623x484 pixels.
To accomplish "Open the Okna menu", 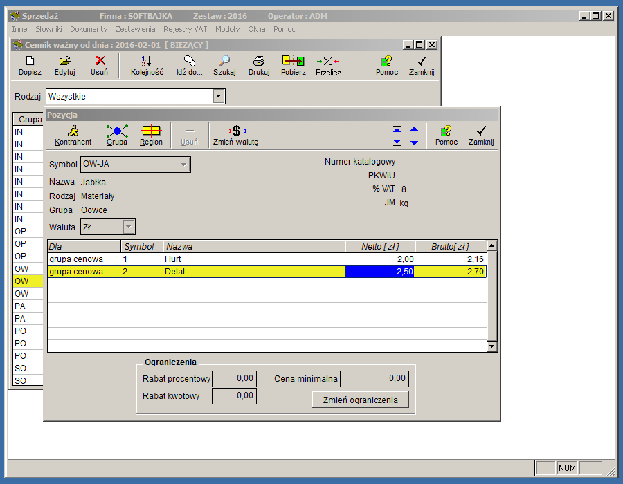I will pos(257,29).
